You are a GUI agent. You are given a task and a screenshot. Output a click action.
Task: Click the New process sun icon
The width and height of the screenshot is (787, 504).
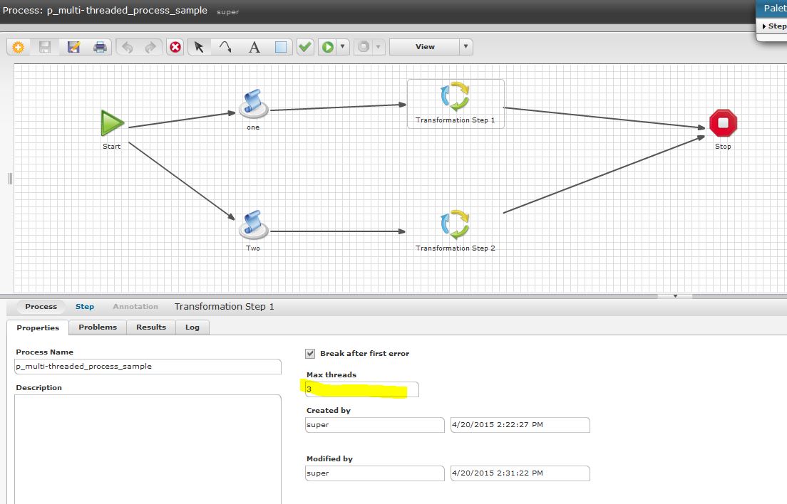pos(19,47)
